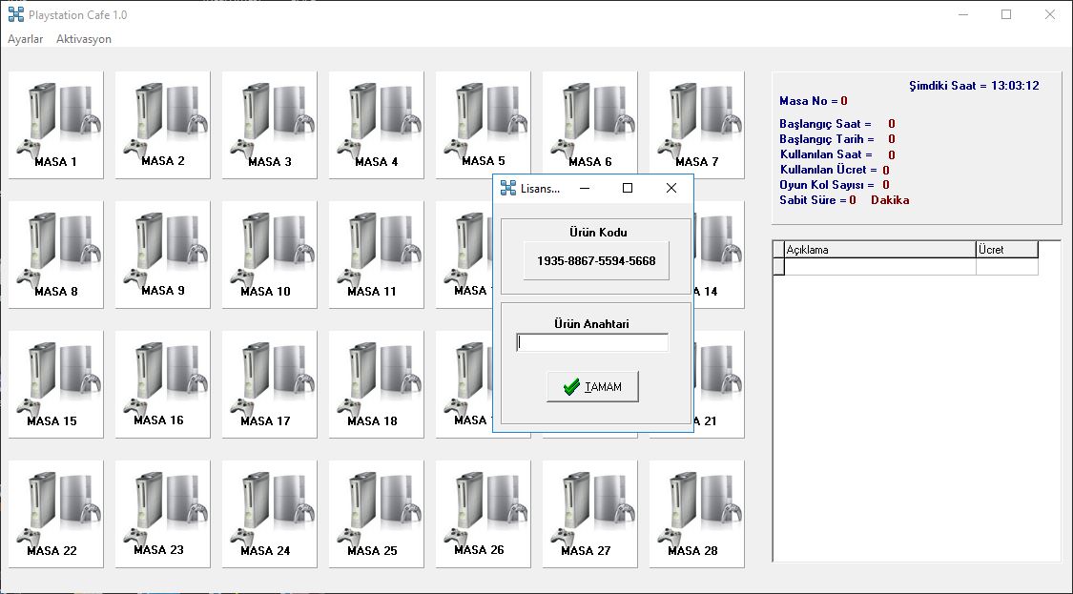Click the Dakika unit text
Screen dimensions: 1073x594
(x=890, y=200)
